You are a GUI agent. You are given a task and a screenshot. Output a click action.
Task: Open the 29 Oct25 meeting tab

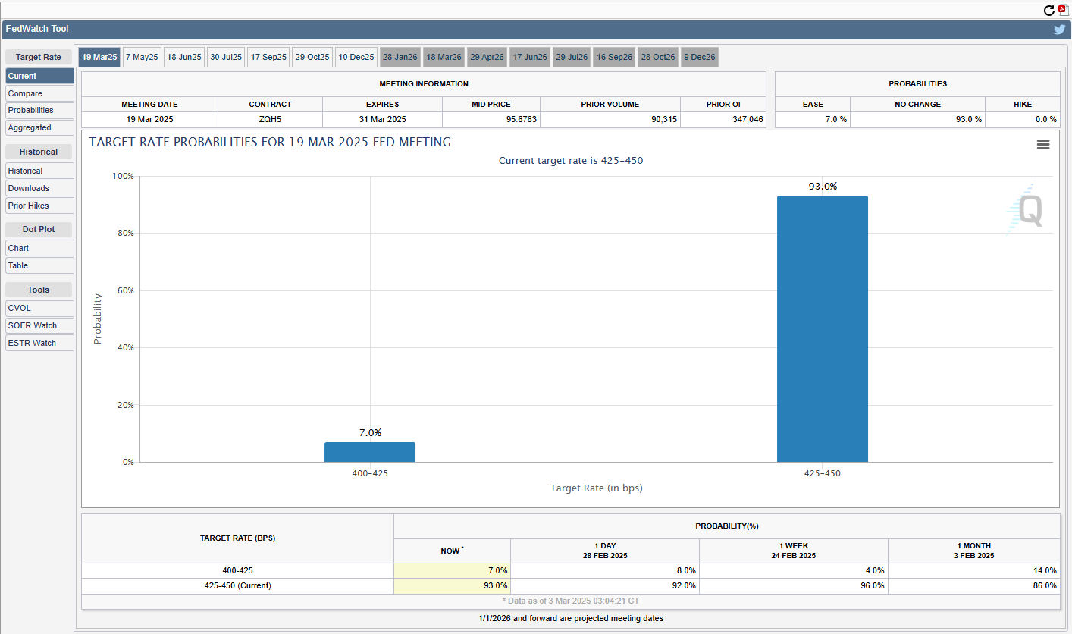tap(312, 57)
